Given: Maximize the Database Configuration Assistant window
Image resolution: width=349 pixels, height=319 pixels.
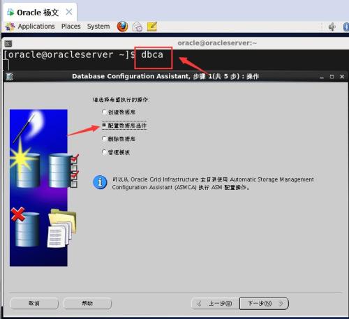Looking at the screenshot, I should [x=332, y=77].
